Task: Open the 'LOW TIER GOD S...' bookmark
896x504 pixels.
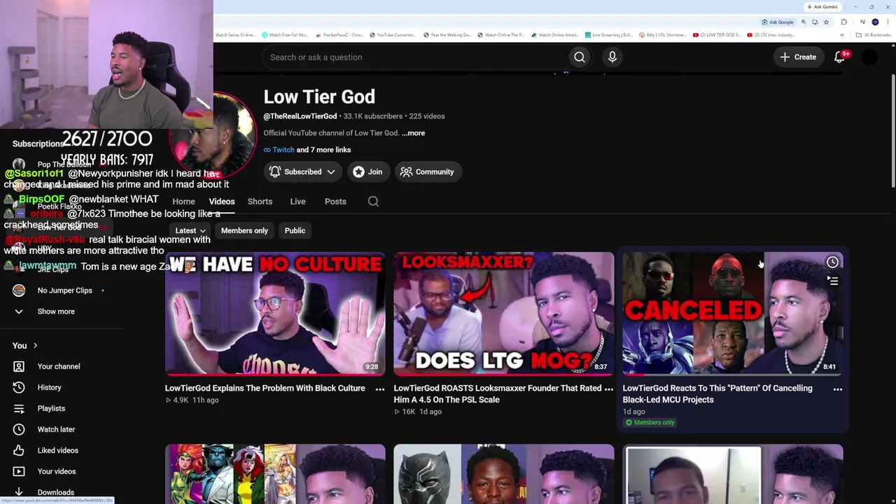Action: (x=717, y=35)
